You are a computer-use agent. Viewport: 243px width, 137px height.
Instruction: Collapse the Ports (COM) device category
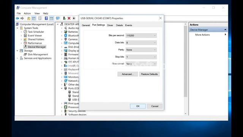(62, 88)
